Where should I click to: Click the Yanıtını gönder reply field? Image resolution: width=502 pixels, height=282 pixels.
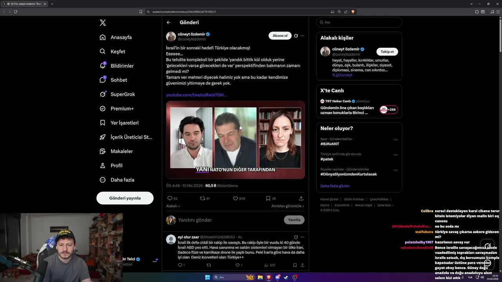click(x=229, y=220)
